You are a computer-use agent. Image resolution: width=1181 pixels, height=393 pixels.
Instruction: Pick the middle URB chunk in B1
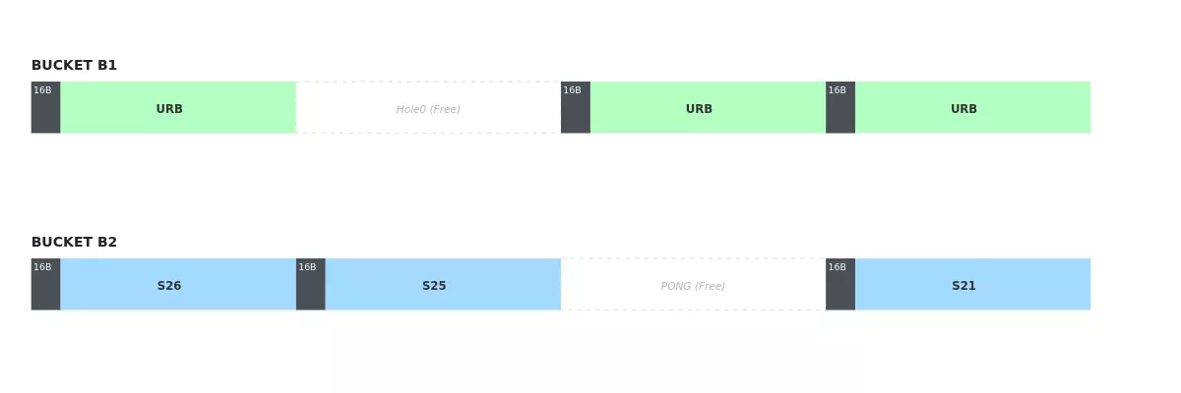[x=708, y=107]
